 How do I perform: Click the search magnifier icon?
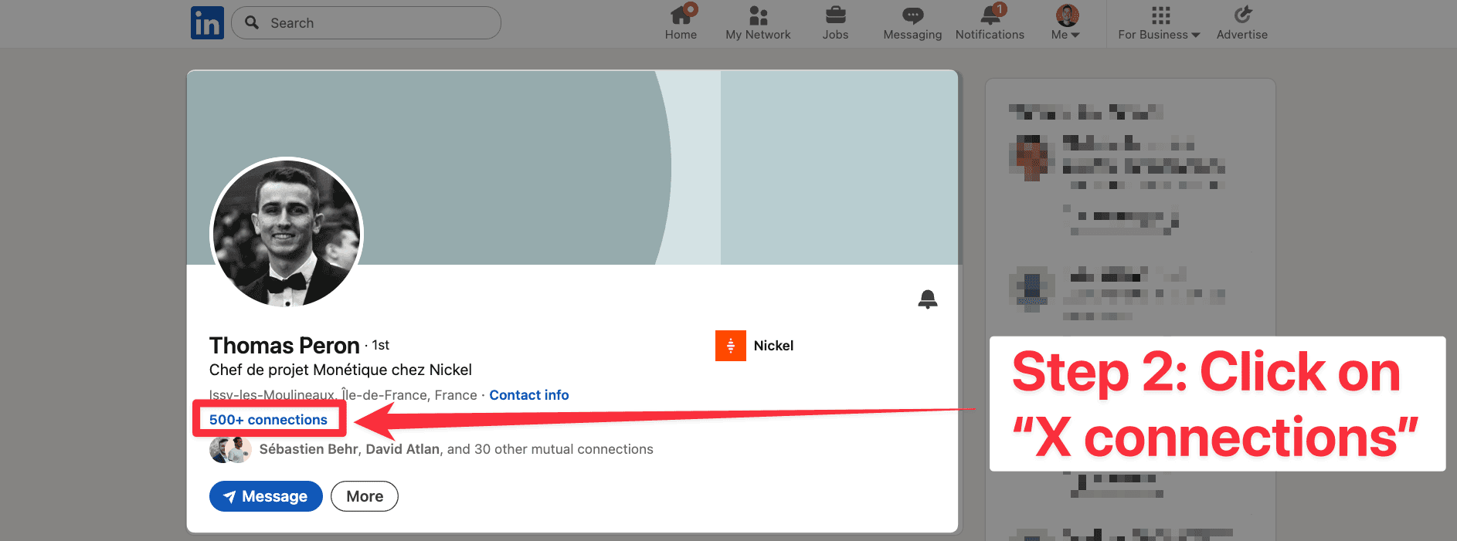click(x=252, y=22)
